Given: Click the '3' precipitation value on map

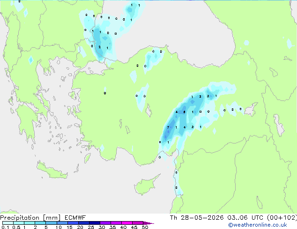Looking at the screenshot, I should (x=200, y=97).
